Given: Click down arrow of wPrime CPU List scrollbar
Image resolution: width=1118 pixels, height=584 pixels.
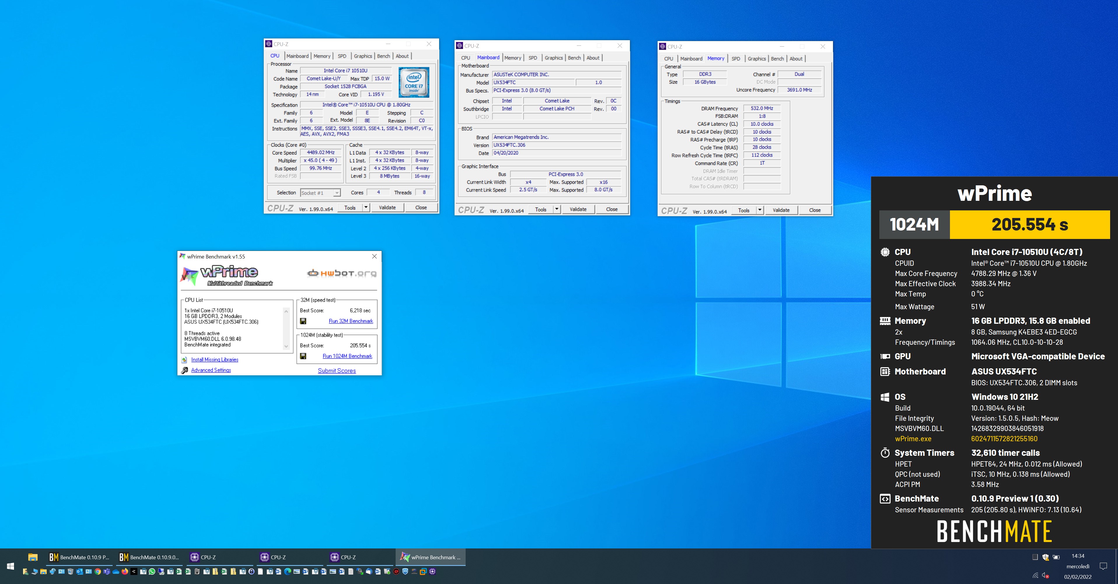Looking at the screenshot, I should [286, 346].
